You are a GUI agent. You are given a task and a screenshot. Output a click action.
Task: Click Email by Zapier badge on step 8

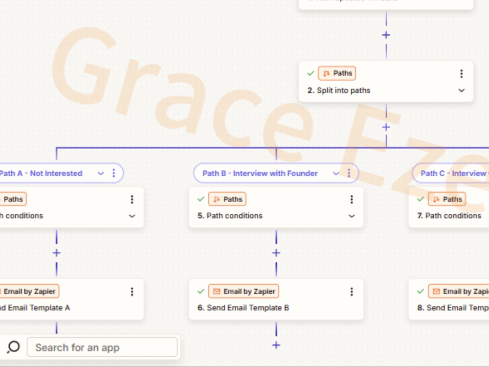(459, 292)
